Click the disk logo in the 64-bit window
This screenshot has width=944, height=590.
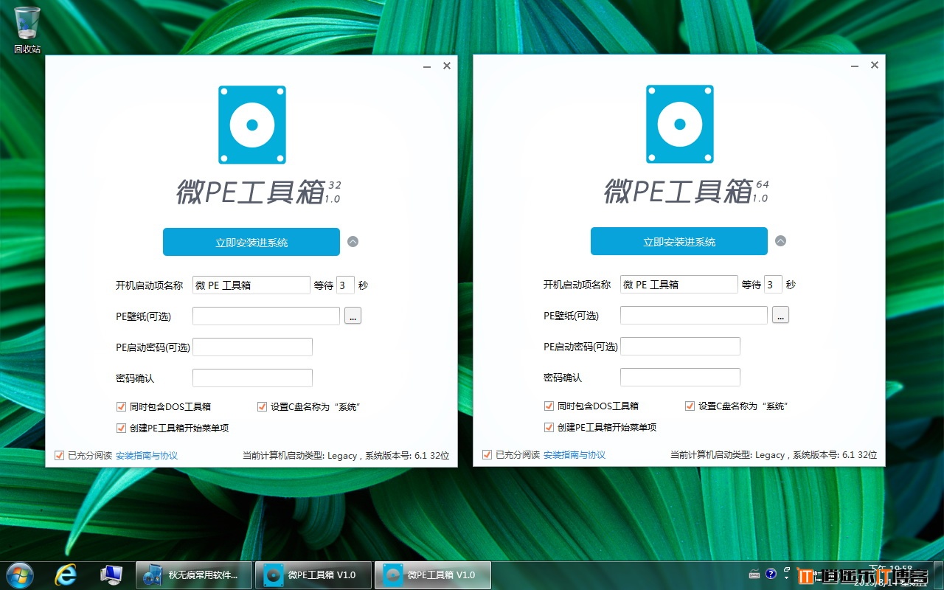pos(680,124)
